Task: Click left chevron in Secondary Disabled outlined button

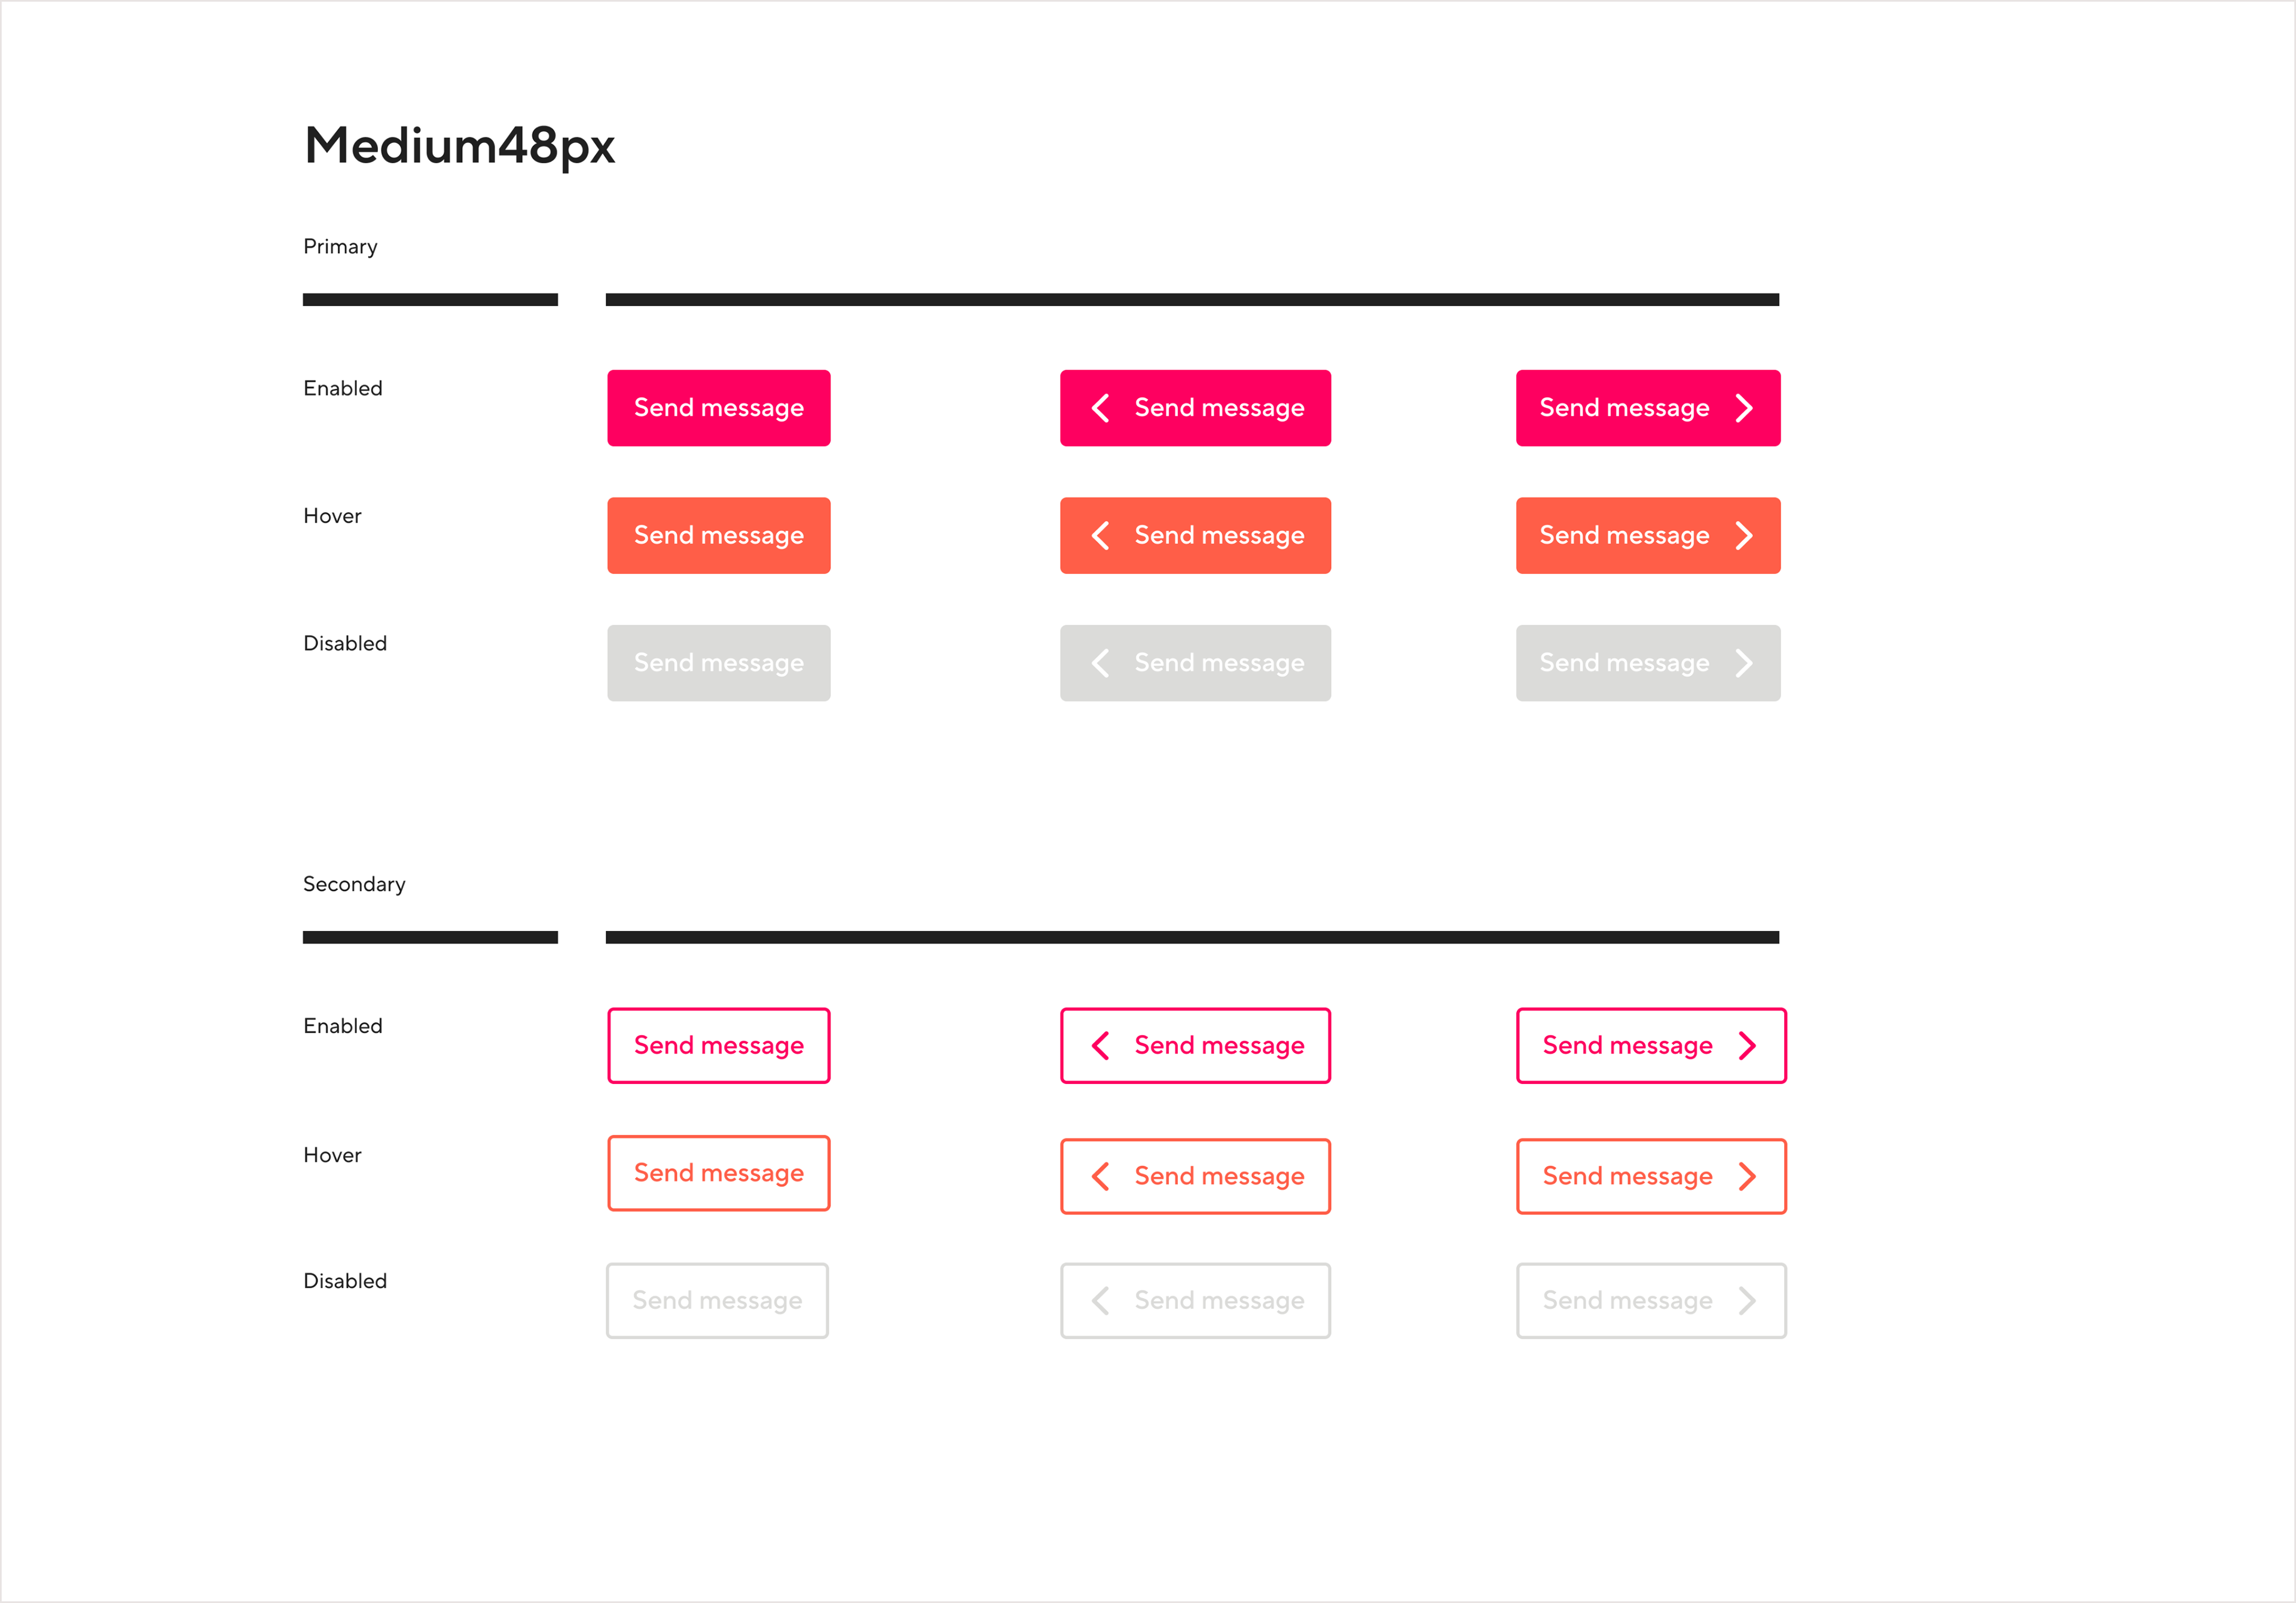Action: click(x=1100, y=1301)
